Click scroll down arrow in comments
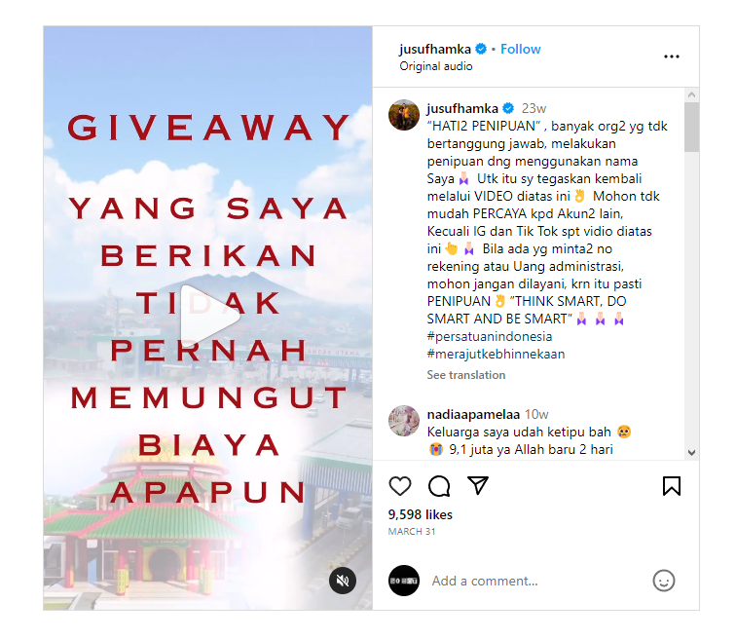The width and height of the screenshot is (736, 640). 691,453
